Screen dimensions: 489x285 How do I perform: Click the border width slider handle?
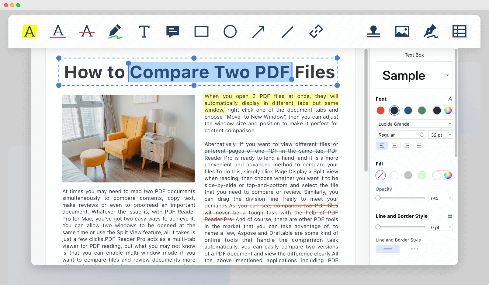[378, 227]
